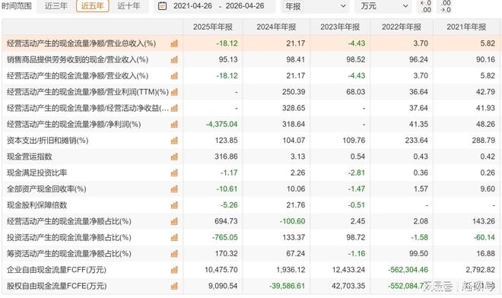This screenshot has width=502, height=298.
Task: Edit start date 2021-04-26
Action: [192, 6]
